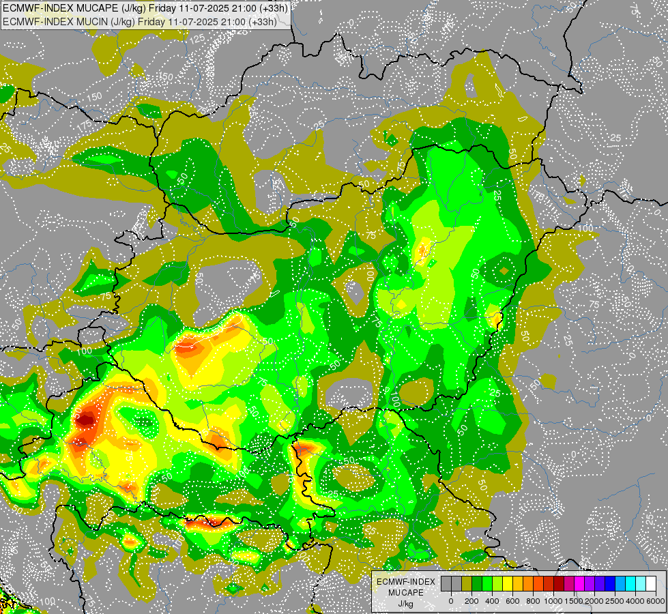Click the 1000 tick label in the legend
Viewport: 668px width, 614px height.
click(x=553, y=601)
